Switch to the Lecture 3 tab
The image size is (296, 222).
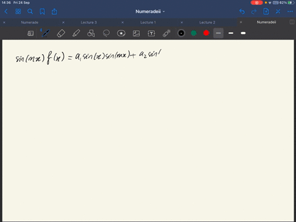(89, 22)
